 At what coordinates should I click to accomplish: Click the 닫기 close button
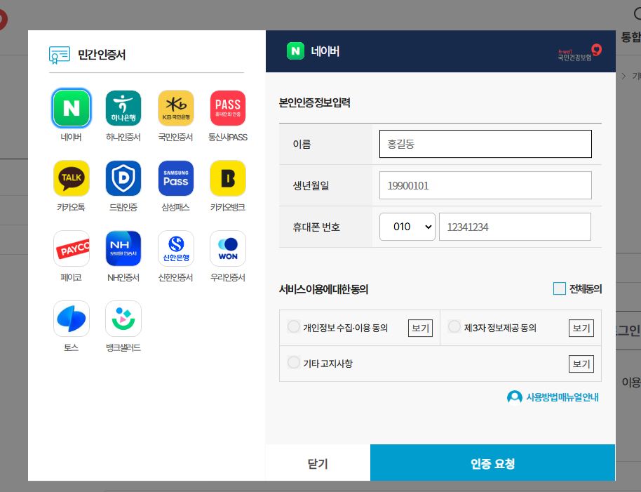click(x=318, y=463)
